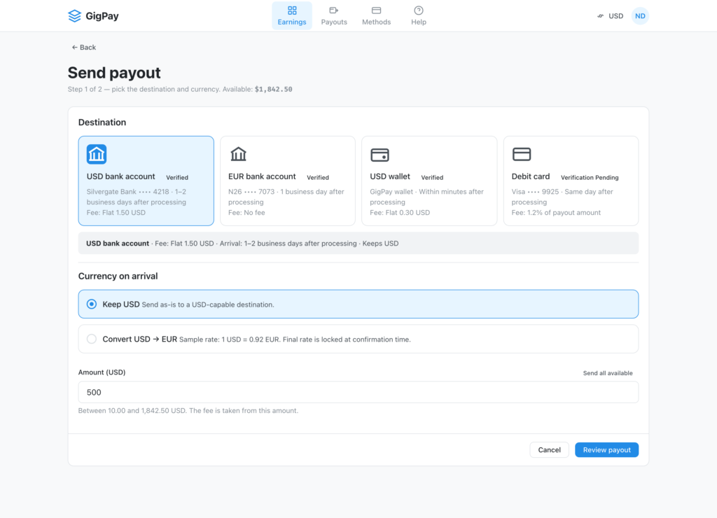717x518 pixels.
Task: Open the Help tab
Action: (x=419, y=16)
